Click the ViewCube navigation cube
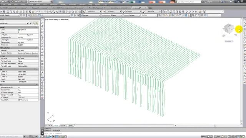This screenshot has width=246, height=138. point(229,28)
